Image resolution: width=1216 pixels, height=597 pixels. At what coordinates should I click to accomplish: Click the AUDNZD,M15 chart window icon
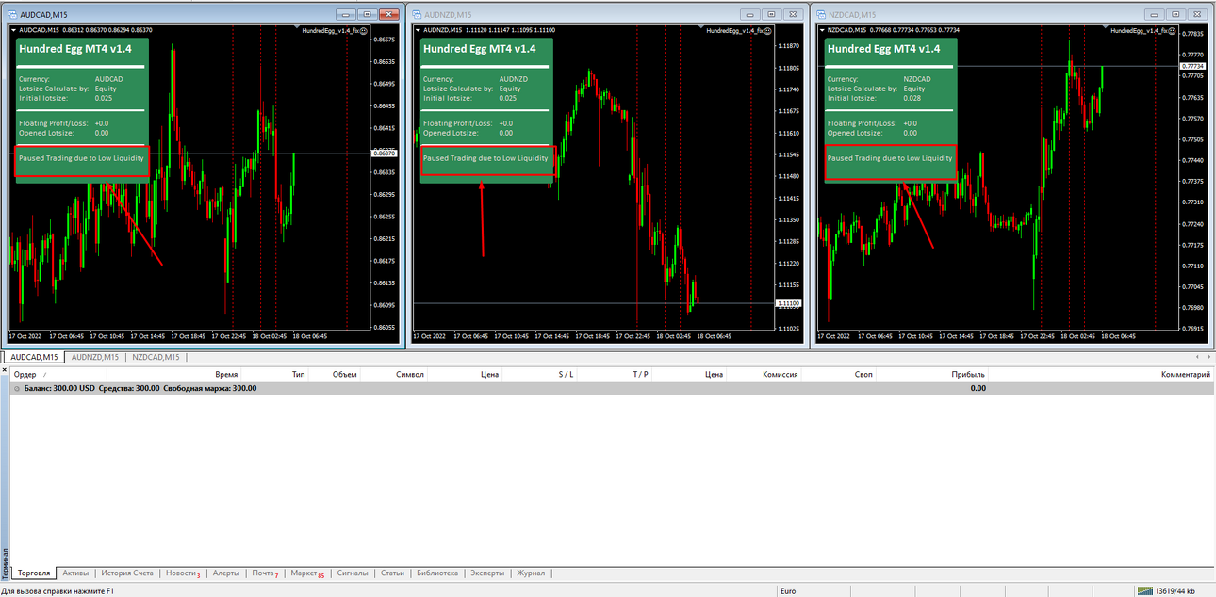coord(416,14)
